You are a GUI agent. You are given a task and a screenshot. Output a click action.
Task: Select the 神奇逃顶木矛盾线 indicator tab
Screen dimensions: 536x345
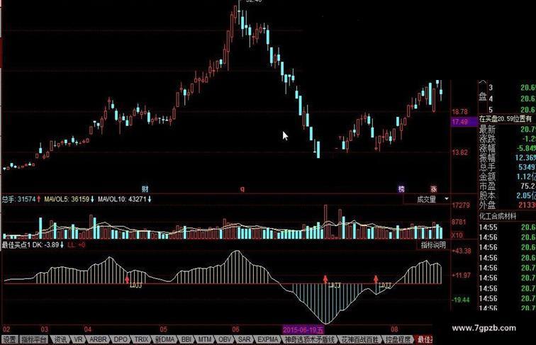311,339
